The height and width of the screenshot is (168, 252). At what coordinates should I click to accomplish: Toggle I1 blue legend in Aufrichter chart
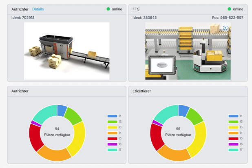click(x=113, y=116)
